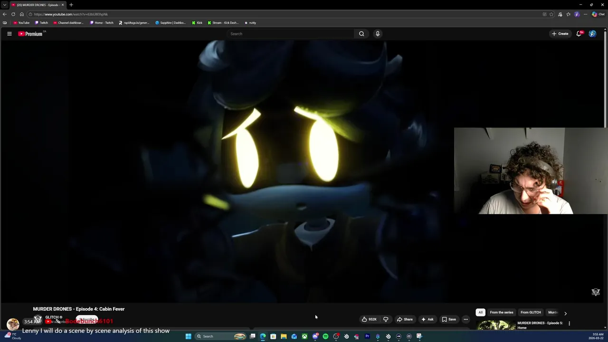
Task: Start voice search with microphone icon
Action: tap(378, 34)
